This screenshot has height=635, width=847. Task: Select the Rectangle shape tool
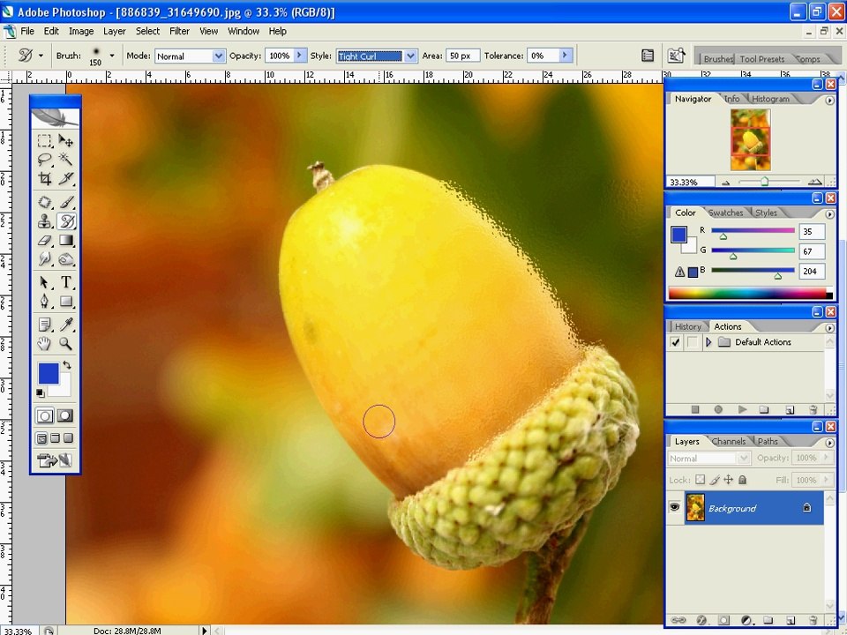click(66, 302)
